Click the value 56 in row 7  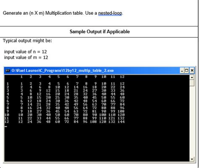(85, 104)
